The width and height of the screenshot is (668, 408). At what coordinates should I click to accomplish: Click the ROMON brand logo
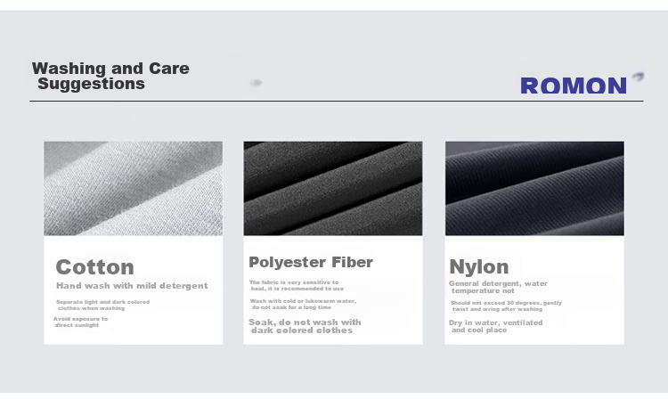[x=574, y=86]
